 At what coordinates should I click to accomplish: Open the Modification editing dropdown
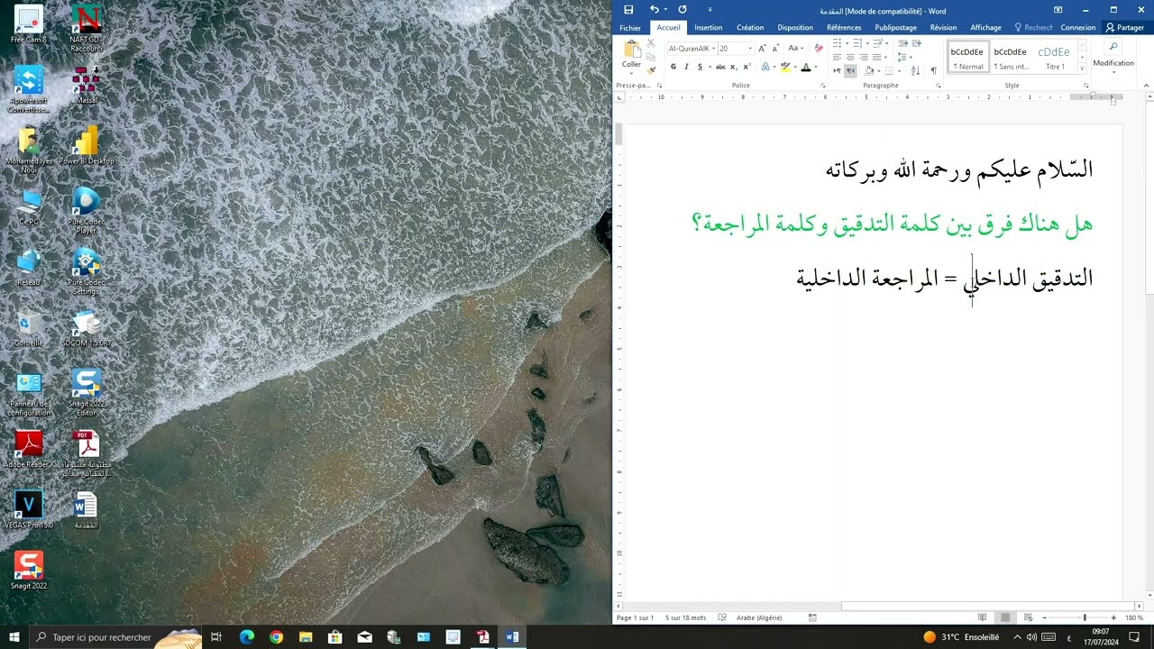tap(1113, 56)
